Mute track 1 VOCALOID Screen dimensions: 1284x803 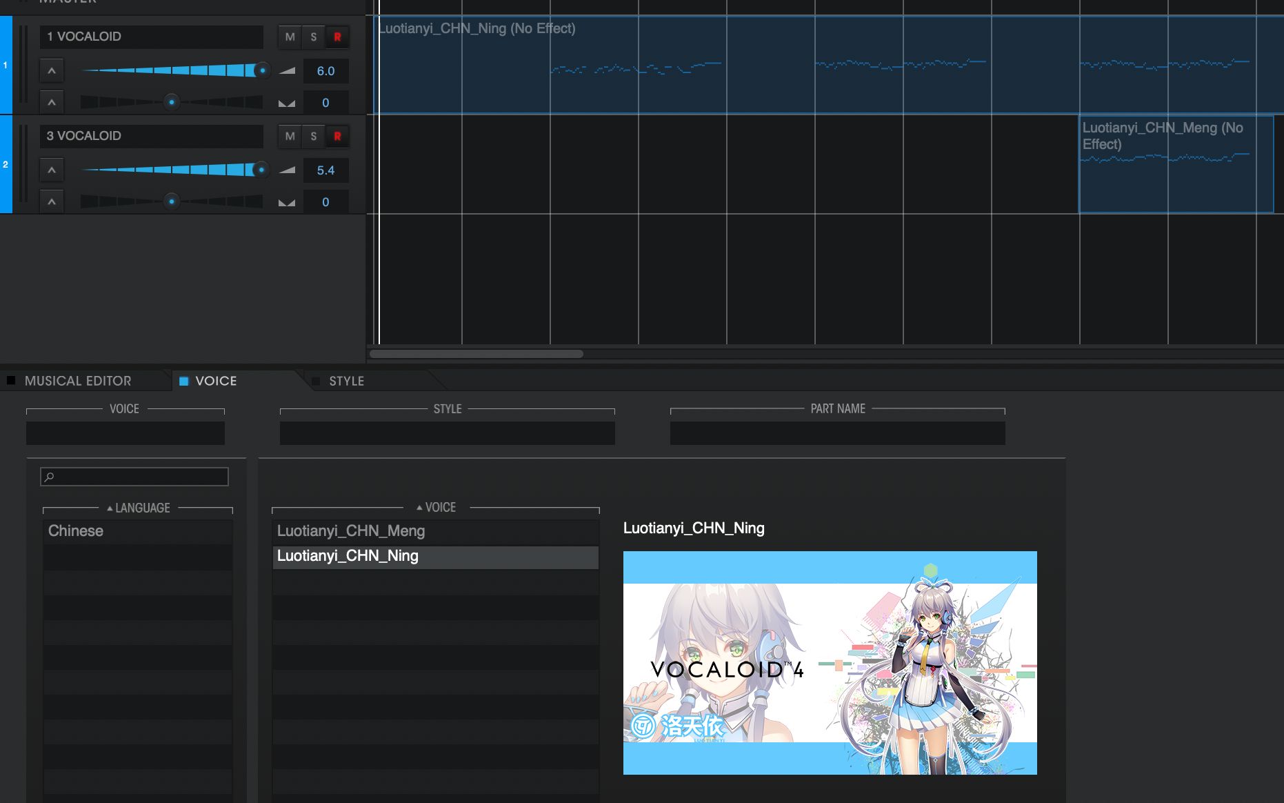tap(290, 37)
